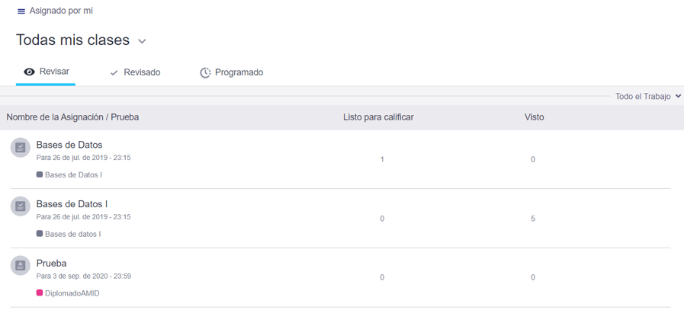Click the Prueba assignment icon

[x=21, y=266]
